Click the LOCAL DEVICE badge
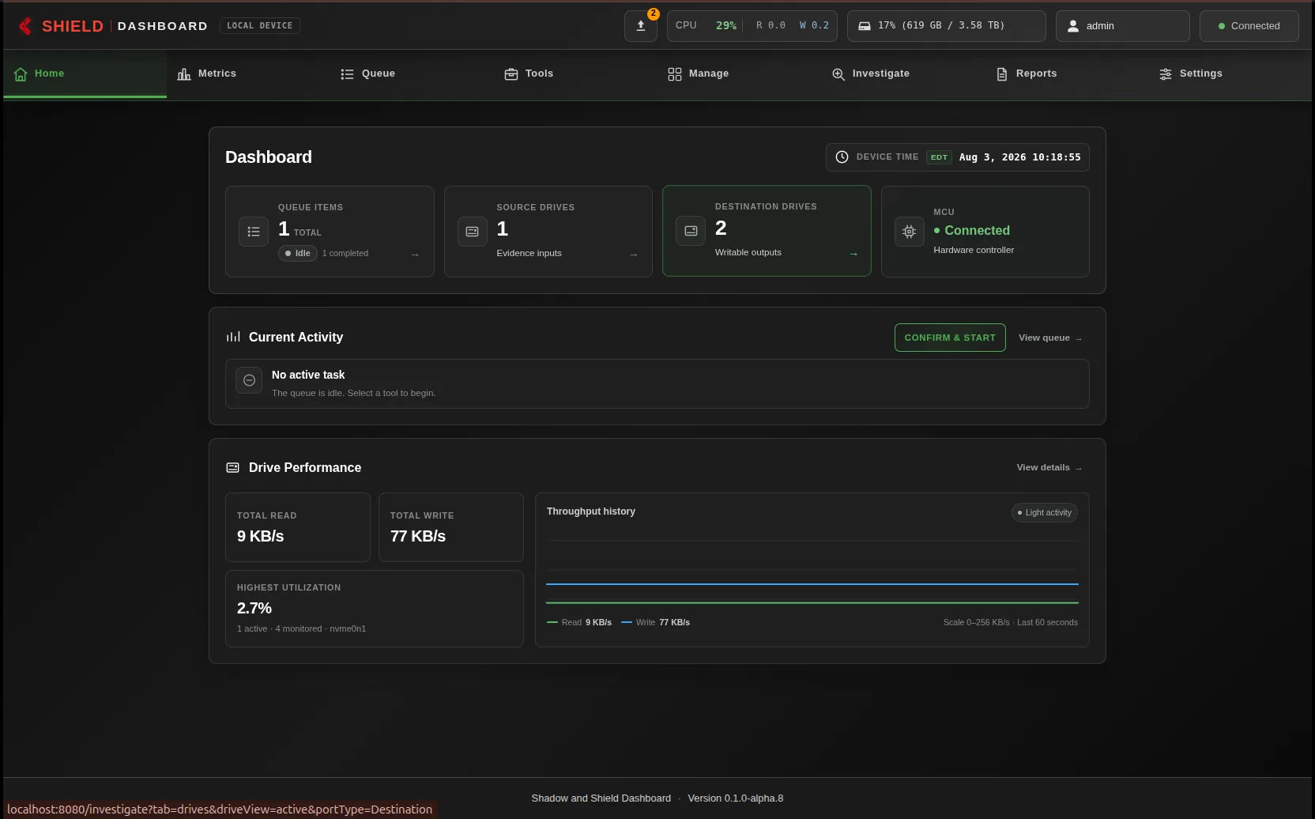 (259, 25)
